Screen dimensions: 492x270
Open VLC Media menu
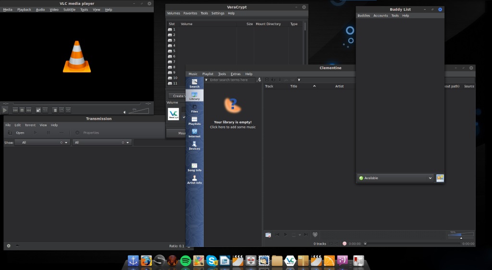tap(8, 10)
